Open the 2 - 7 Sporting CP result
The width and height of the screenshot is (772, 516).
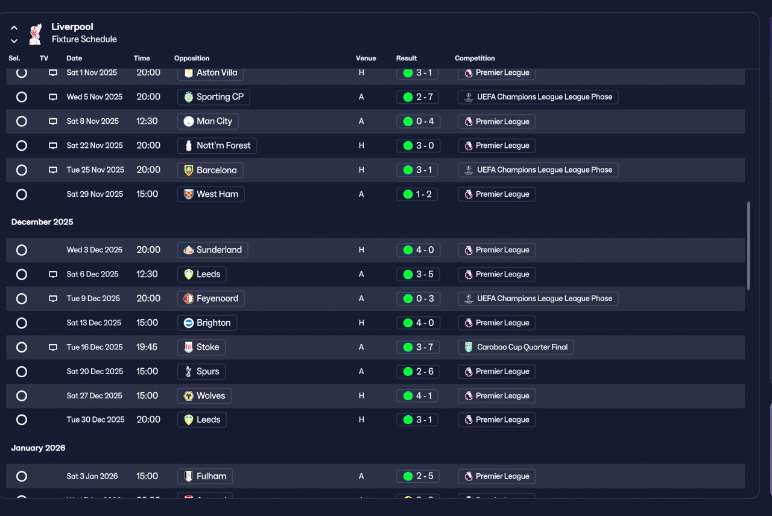(417, 97)
